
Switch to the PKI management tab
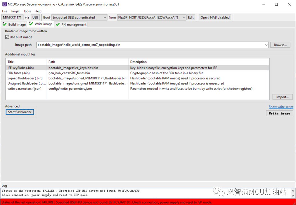pyautogui.click(x=71, y=24)
